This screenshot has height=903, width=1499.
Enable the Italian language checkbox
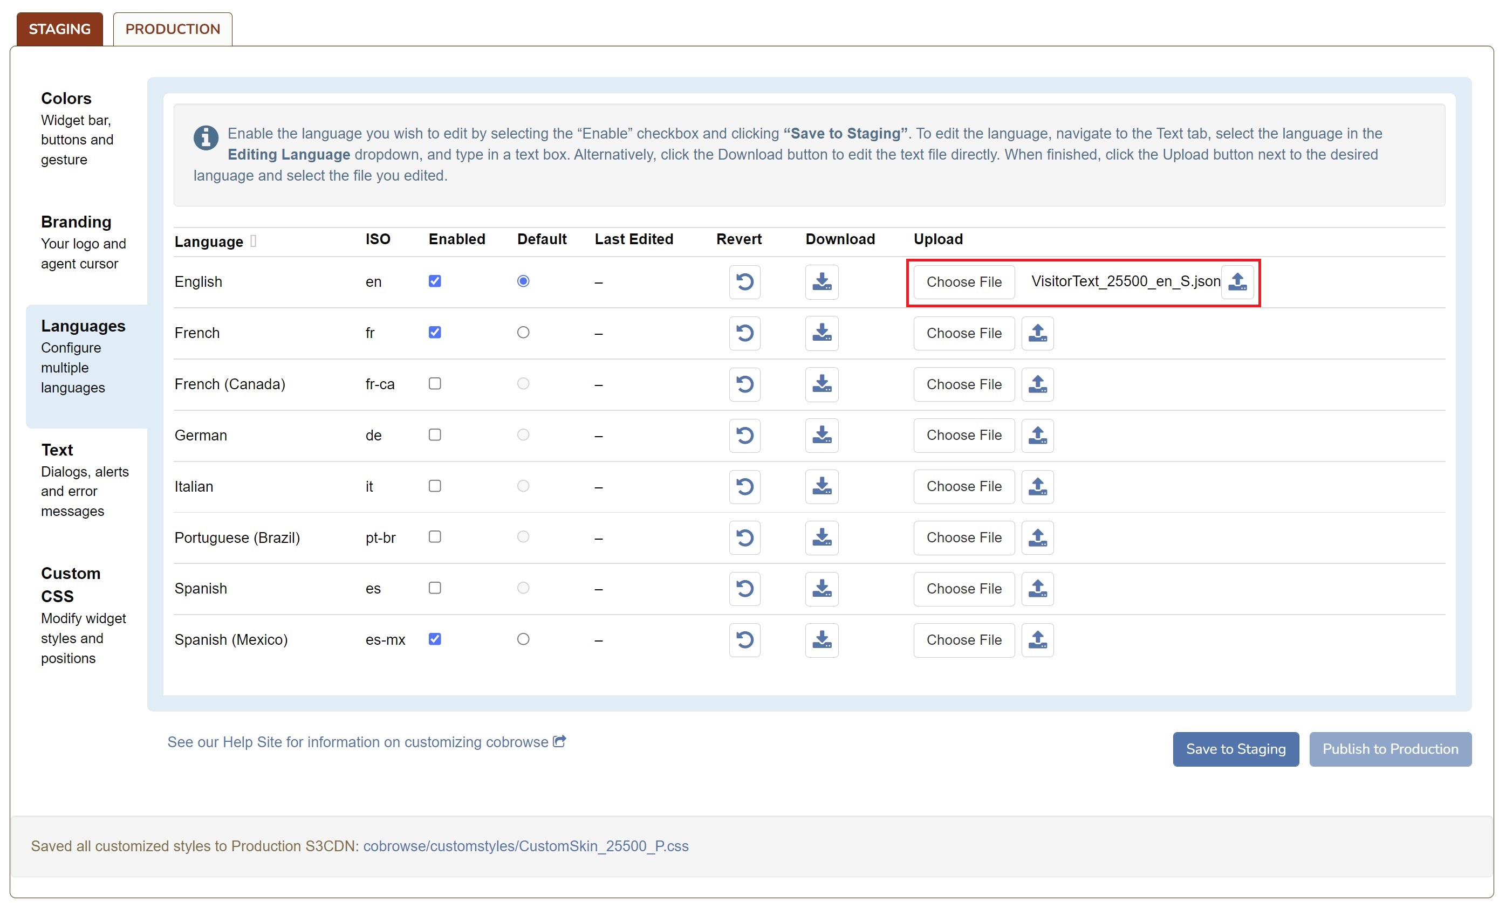click(x=434, y=486)
